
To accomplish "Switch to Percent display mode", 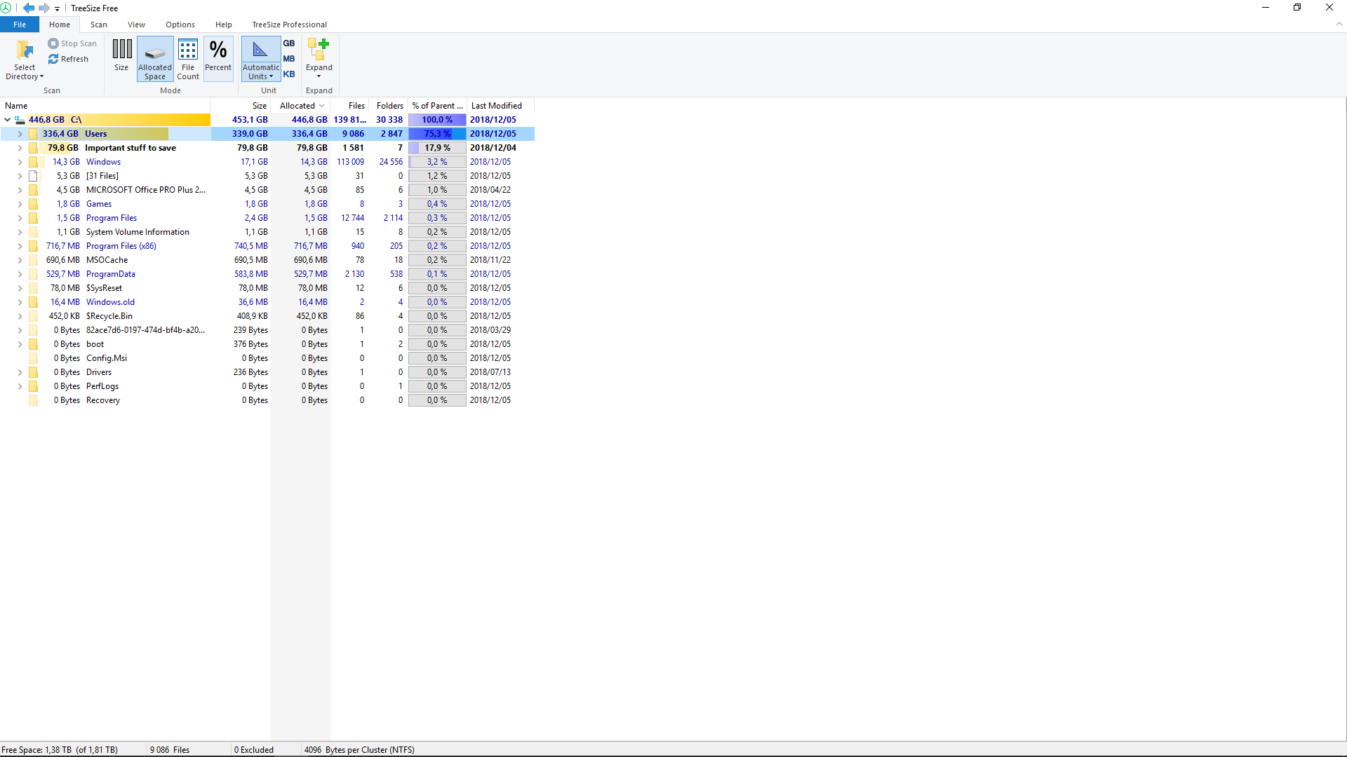I will click(x=218, y=56).
